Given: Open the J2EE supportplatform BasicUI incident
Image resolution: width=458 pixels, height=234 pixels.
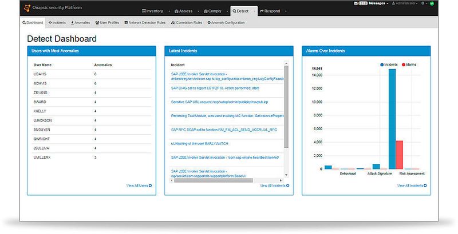Looking at the screenshot, I should pyautogui.click(x=208, y=174).
